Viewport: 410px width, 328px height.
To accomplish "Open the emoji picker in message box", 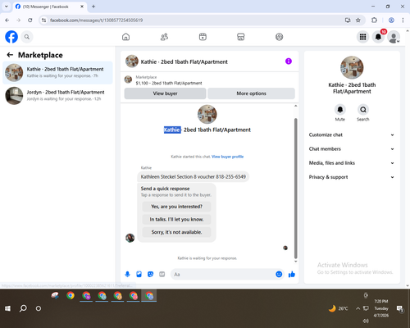I will coord(279,274).
